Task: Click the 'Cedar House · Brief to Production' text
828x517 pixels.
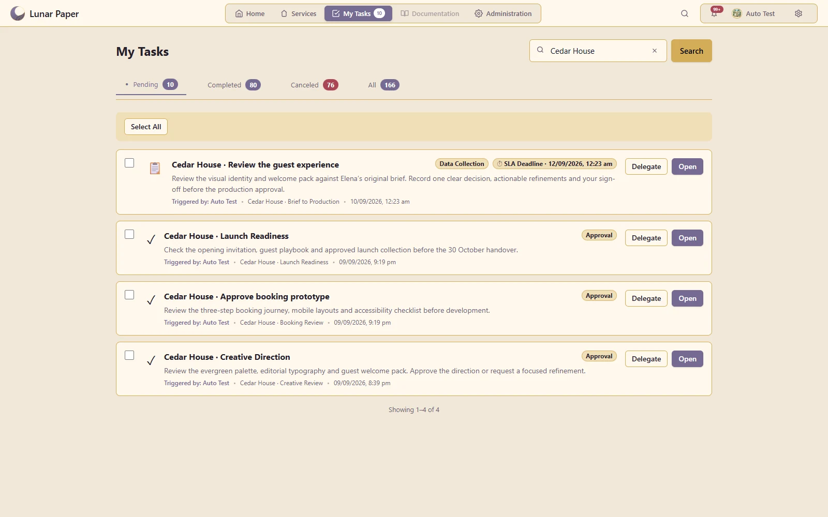Action: click(x=293, y=202)
